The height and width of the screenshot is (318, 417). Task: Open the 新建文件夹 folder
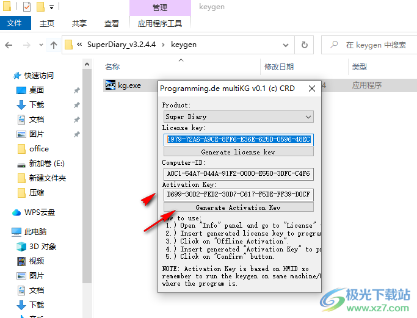point(48,178)
